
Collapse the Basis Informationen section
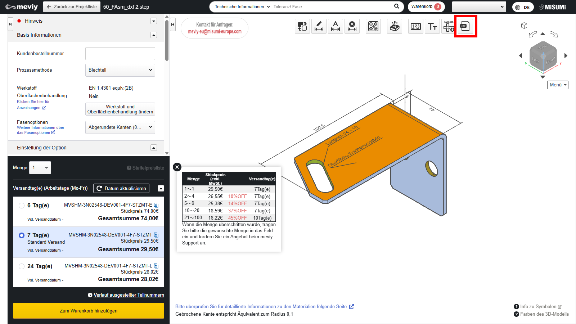pos(154,35)
